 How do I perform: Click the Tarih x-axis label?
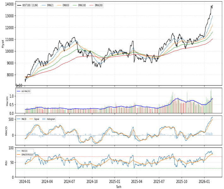118,187
